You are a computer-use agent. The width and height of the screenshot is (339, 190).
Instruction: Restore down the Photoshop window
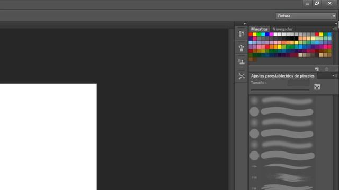coord(317,3)
